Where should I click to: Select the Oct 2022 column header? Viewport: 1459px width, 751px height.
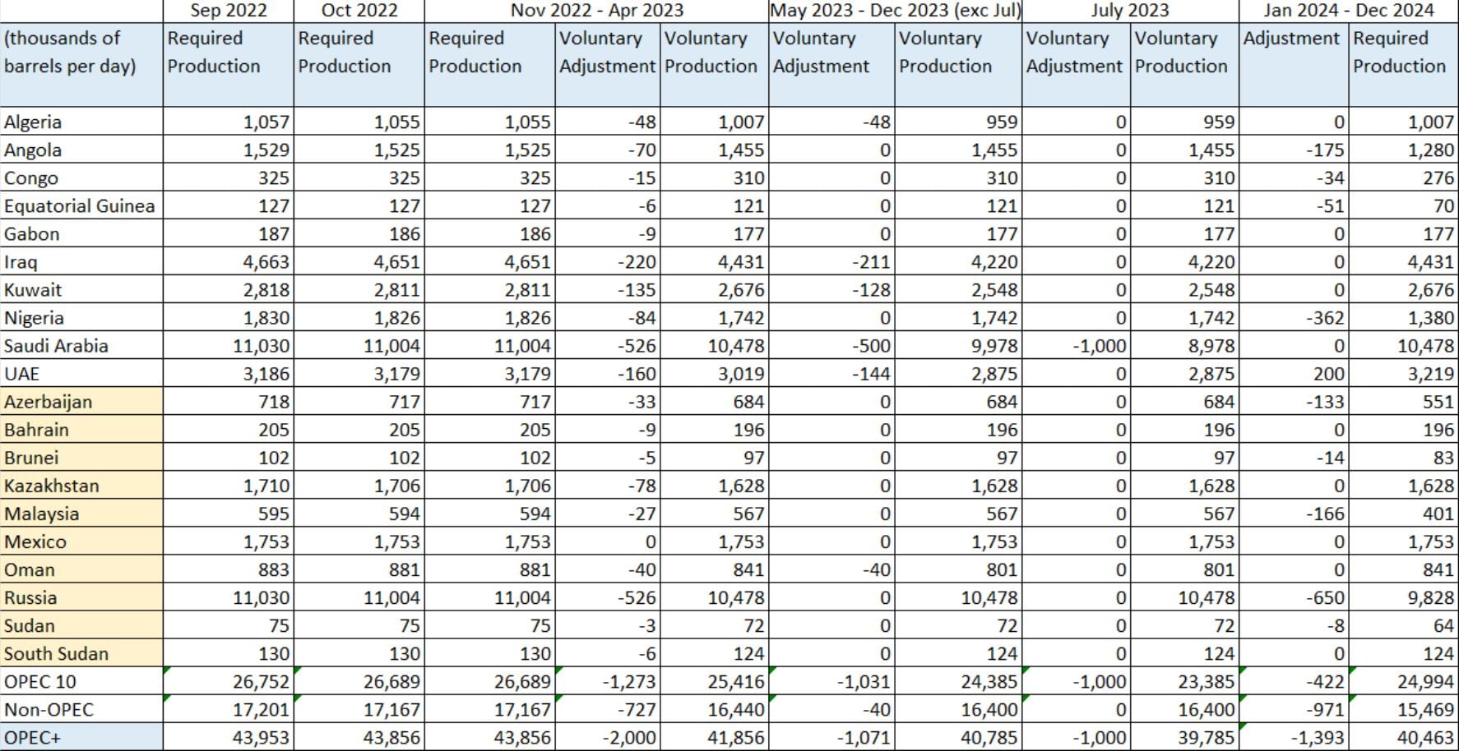tap(359, 11)
